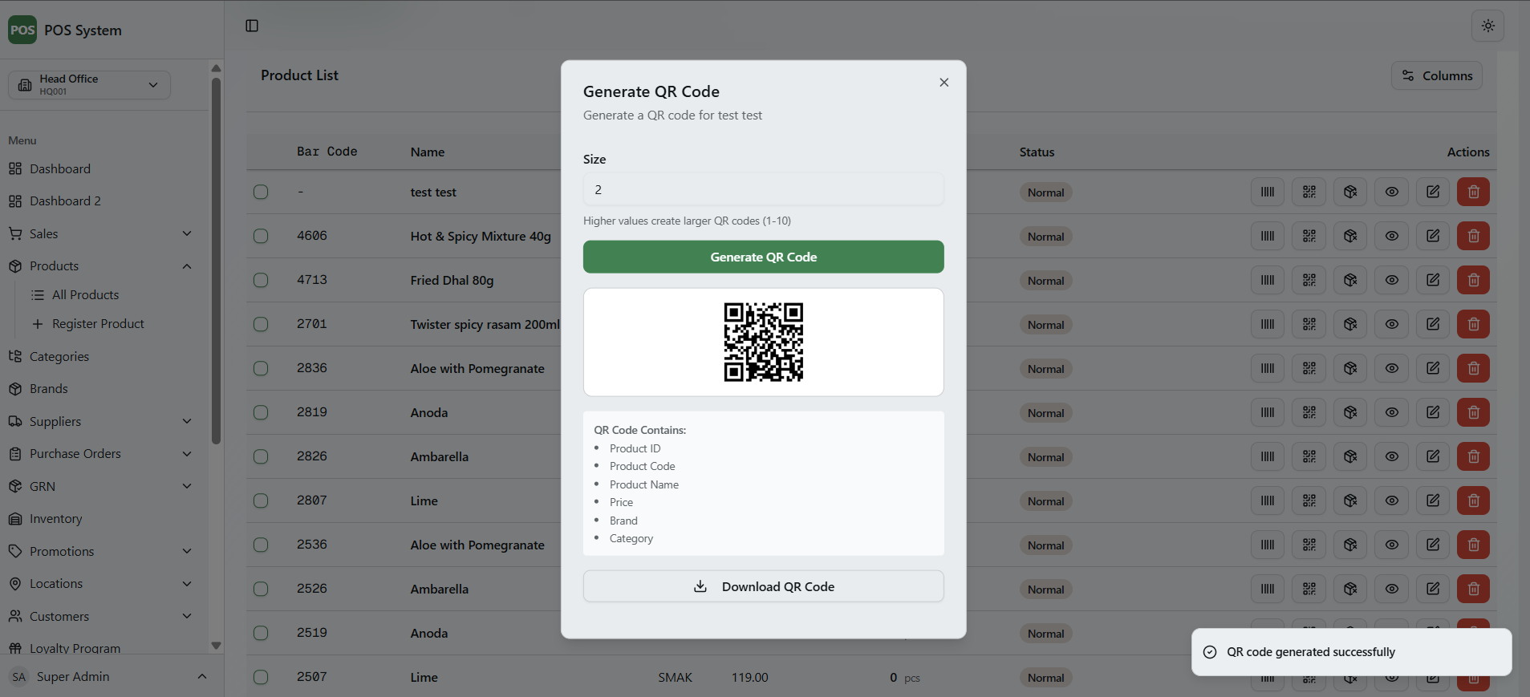Image resolution: width=1530 pixels, height=697 pixels.
Task: Click package icon for bar code 2819 Anoda row
Action: [1350, 412]
